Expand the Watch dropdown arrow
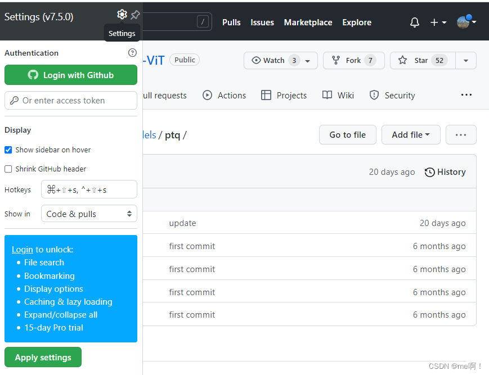Viewport: 489px width, 375px height. pyautogui.click(x=307, y=61)
